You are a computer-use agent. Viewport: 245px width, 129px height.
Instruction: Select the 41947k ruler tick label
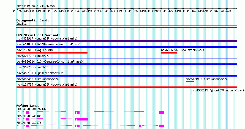click(226, 11)
